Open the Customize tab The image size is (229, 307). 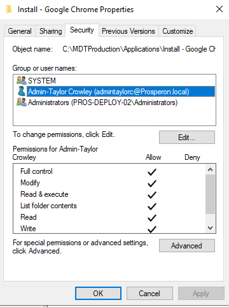point(177,31)
